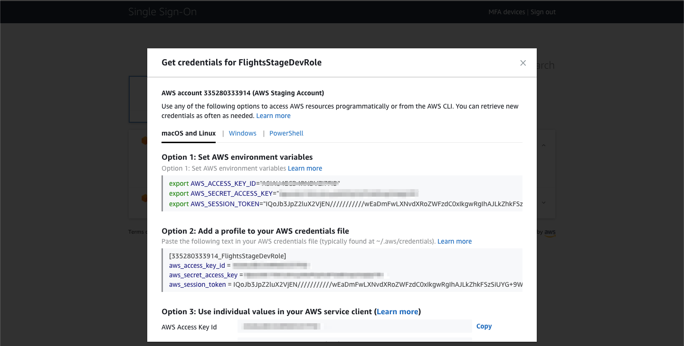Open Learn more link under account description
This screenshot has height=346, width=684.
pos(274,116)
